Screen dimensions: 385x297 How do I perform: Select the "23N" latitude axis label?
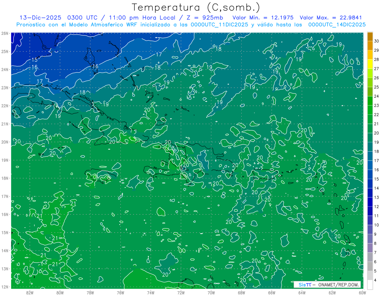(x=5, y=87)
